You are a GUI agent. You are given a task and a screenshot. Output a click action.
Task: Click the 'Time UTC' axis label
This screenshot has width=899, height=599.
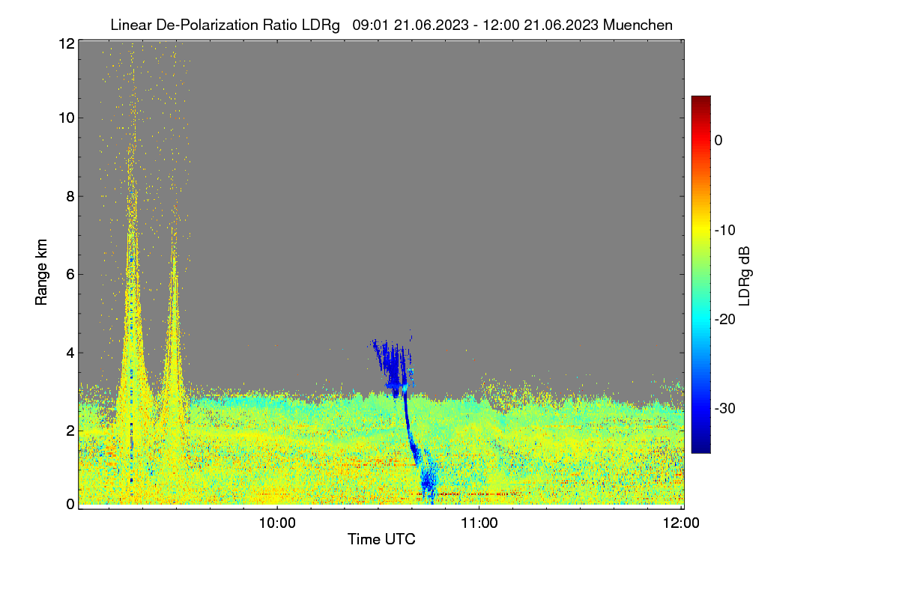tap(381, 539)
